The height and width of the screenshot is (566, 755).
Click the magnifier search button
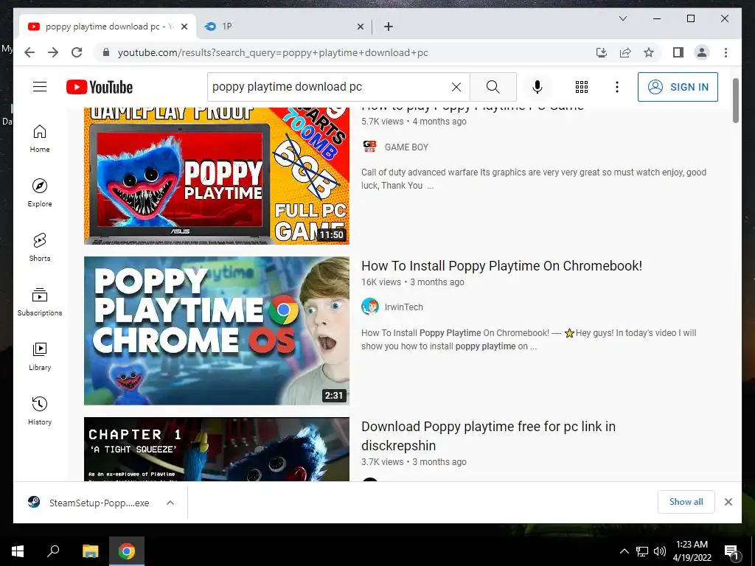click(x=493, y=87)
